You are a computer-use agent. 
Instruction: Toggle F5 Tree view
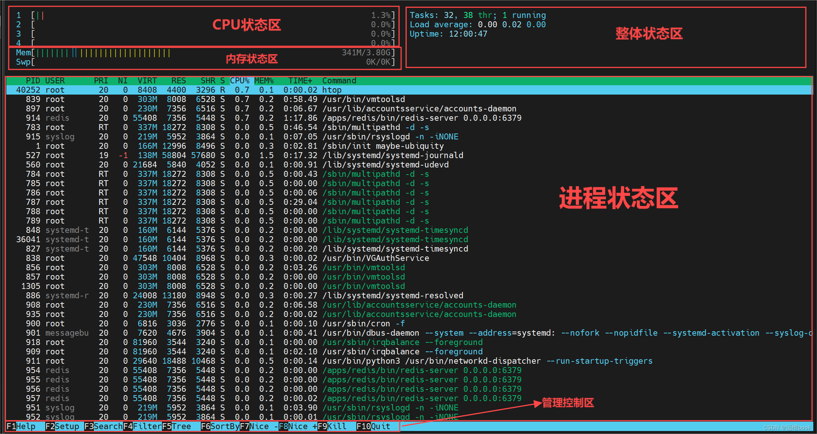177,427
